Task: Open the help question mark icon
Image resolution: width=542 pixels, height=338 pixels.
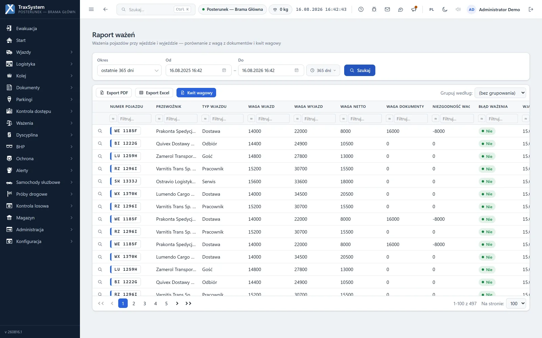Action: 361,9
